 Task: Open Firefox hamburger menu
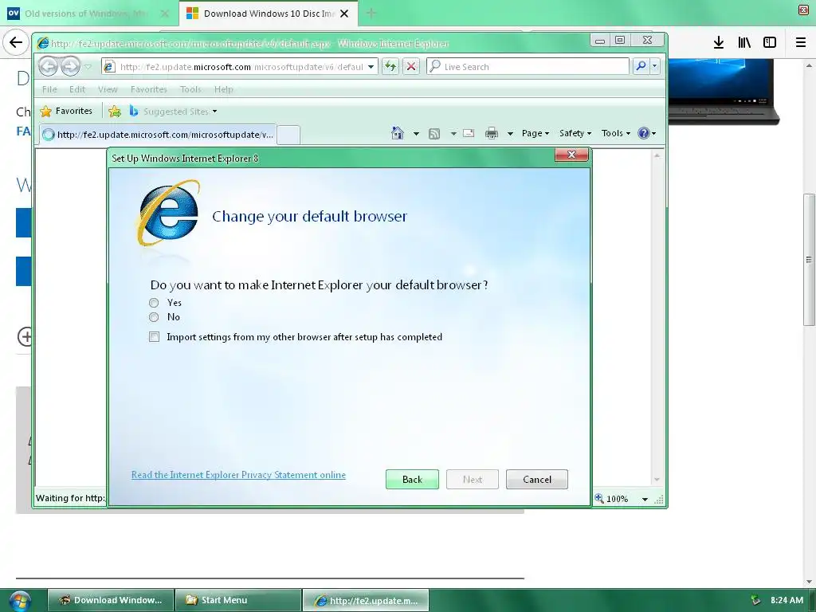[x=800, y=43]
